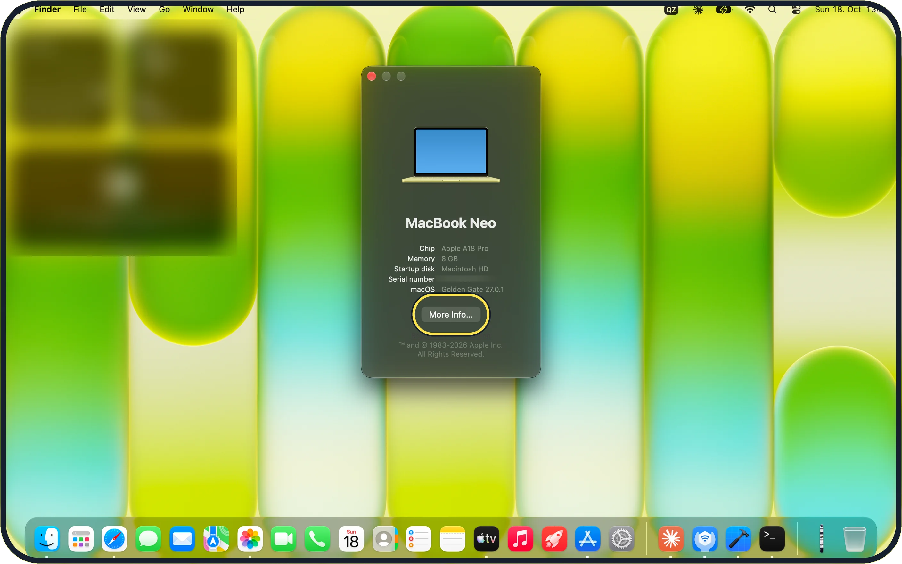Launch Launchpad apps grid in dock
The height and width of the screenshot is (564, 902).
click(81, 539)
